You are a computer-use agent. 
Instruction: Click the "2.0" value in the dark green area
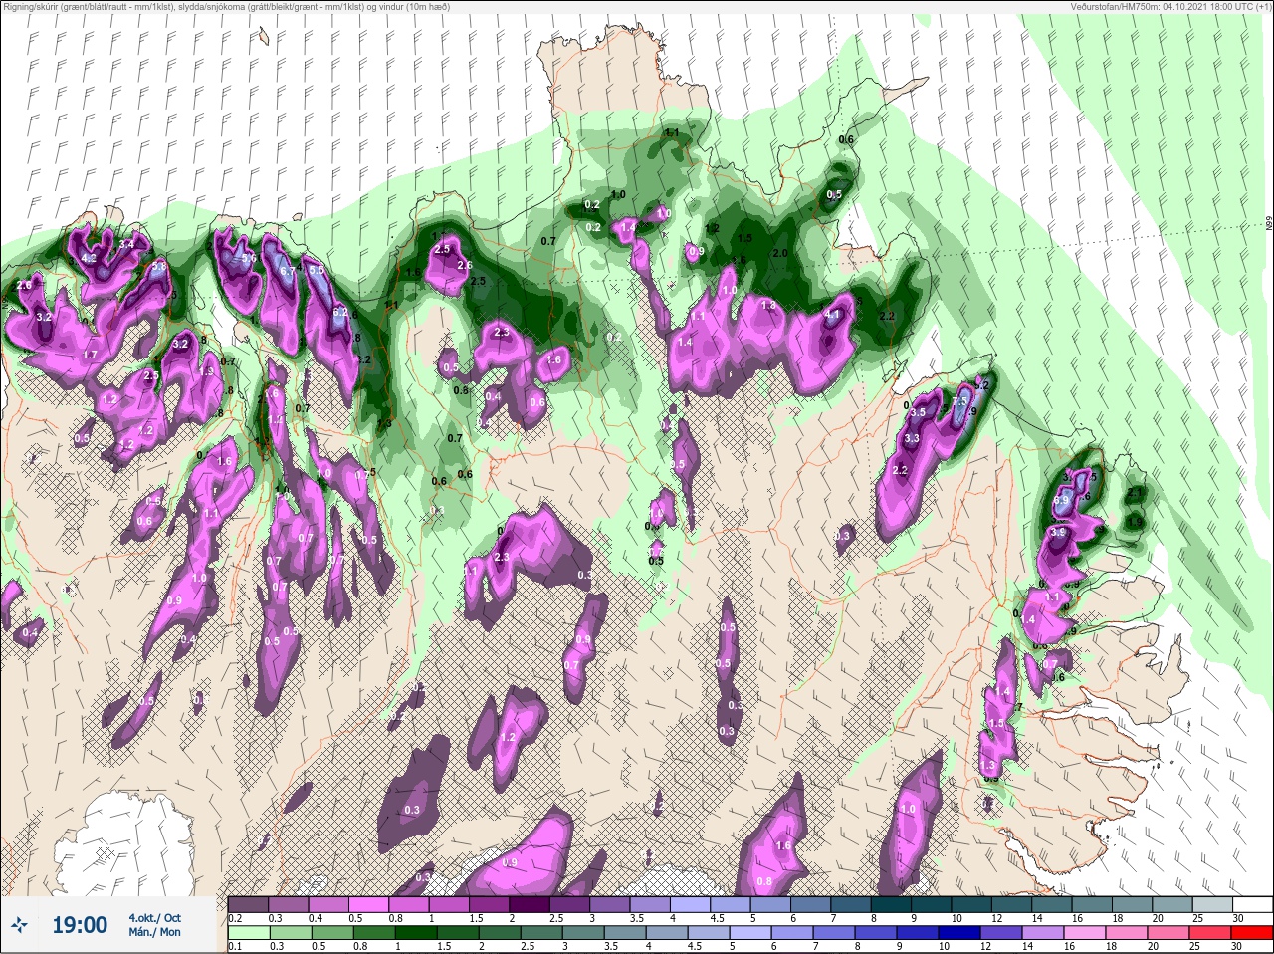coord(780,253)
